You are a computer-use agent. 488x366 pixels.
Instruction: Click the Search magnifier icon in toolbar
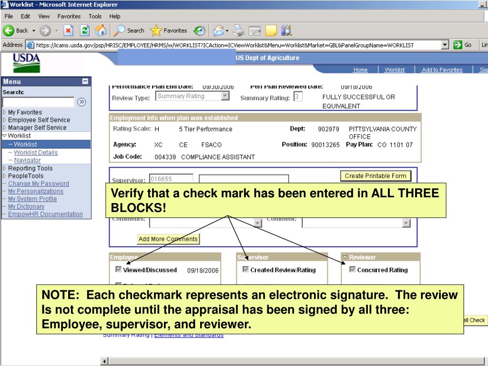[119, 30]
